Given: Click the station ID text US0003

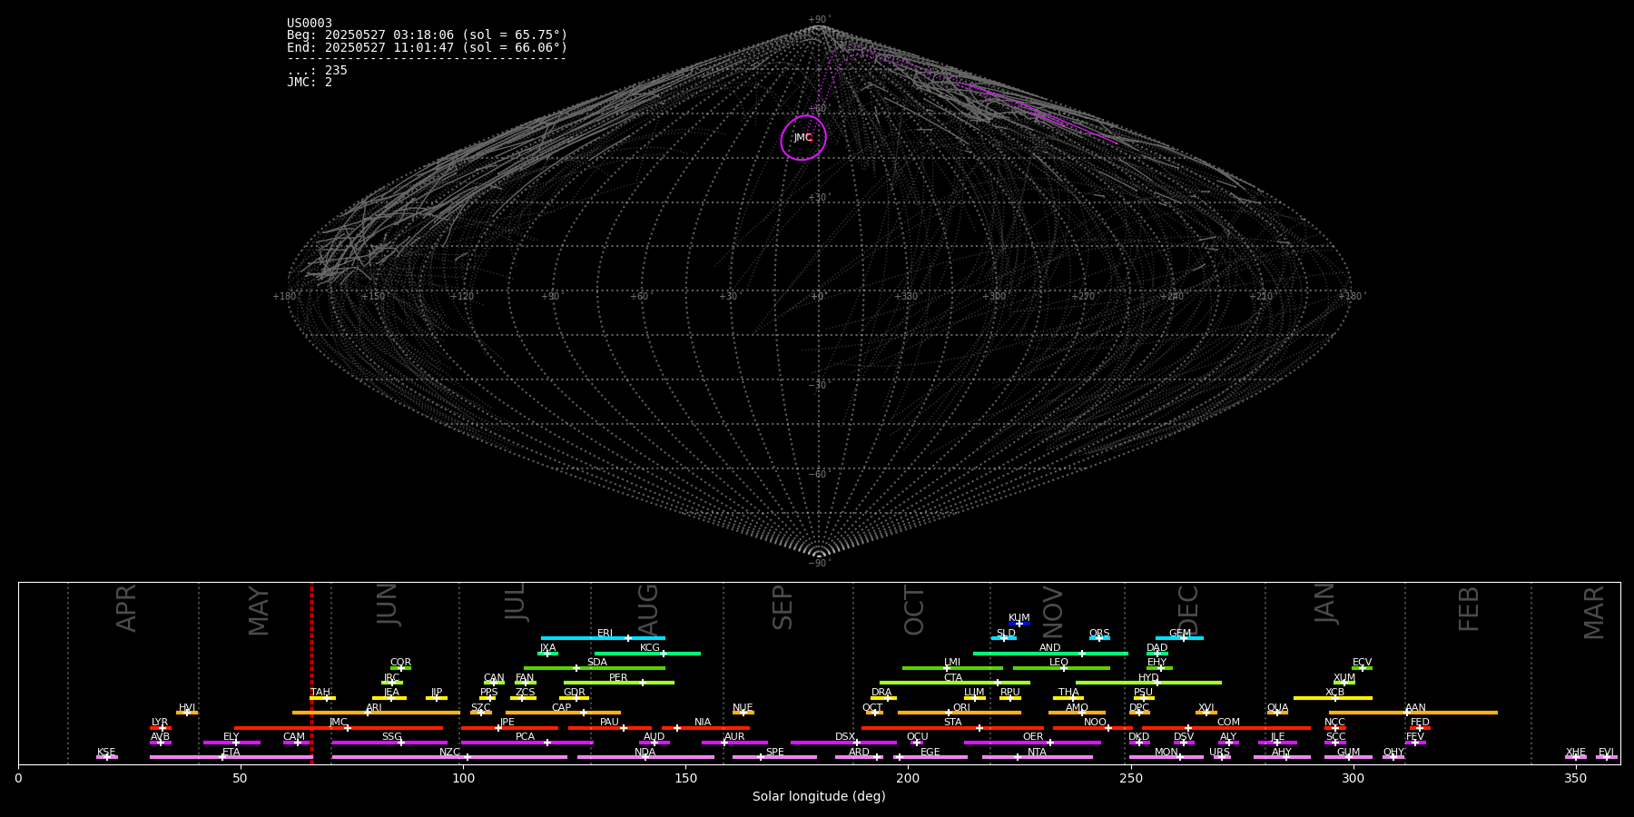Looking at the screenshot, I should (310, 24).
